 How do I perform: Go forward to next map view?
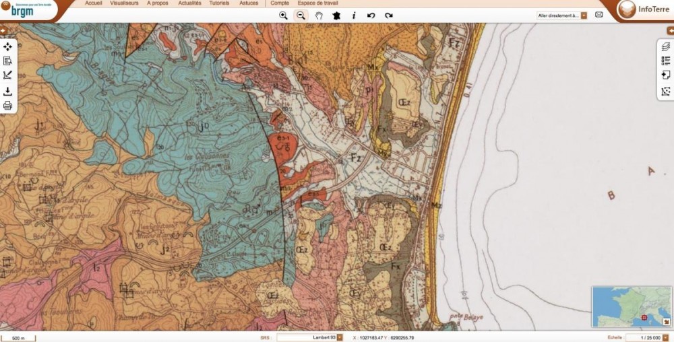pos(389,15)
